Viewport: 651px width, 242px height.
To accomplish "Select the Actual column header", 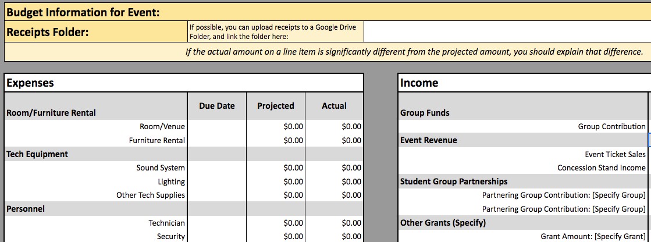I will 334,106.
